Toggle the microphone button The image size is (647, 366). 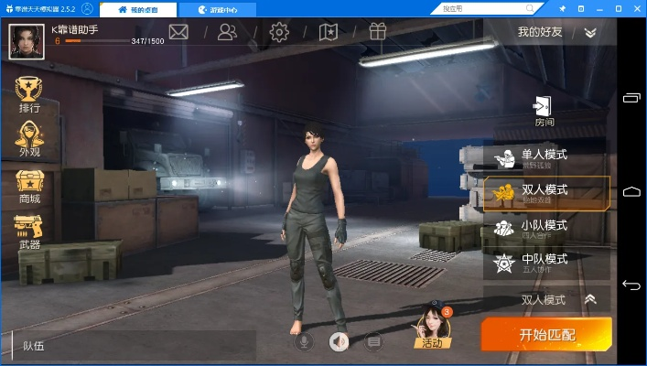point(303,341)
